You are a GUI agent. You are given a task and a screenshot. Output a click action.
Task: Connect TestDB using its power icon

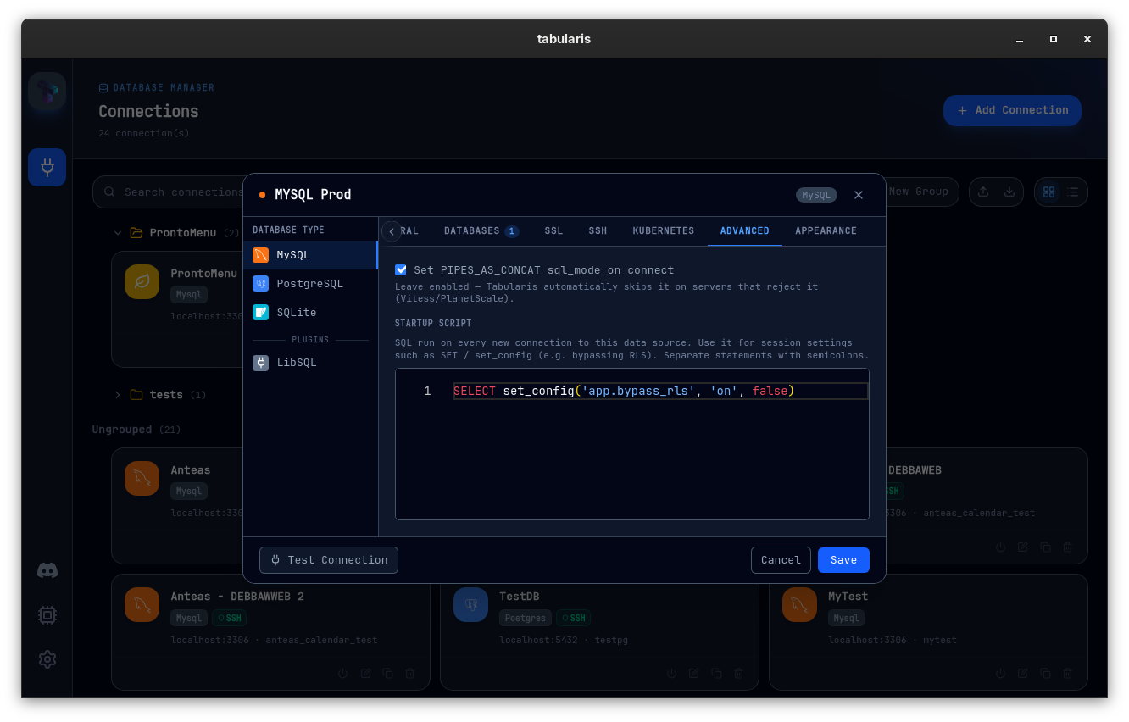(671, 674)
